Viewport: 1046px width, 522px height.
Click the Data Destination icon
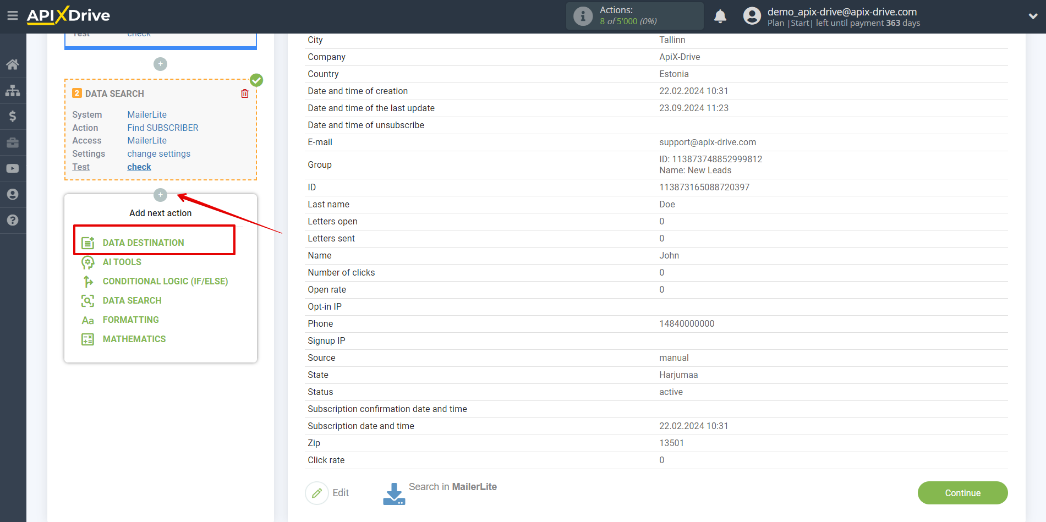(x=88, y=243)
